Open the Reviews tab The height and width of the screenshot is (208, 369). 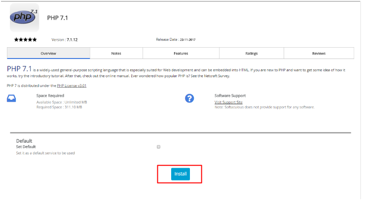point(319,53)
